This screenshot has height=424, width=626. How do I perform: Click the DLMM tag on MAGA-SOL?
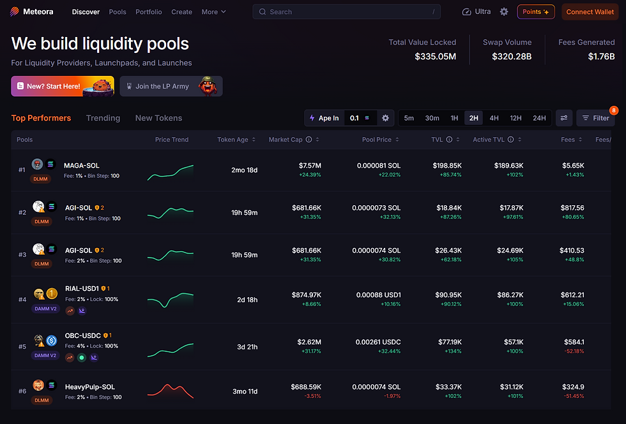(40, 179)
